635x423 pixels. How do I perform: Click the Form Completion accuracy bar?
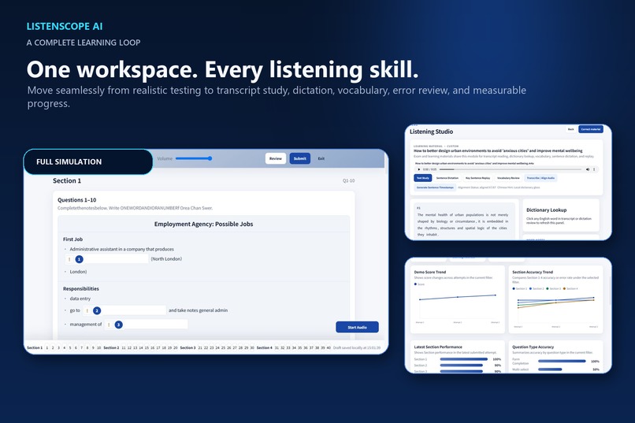click(562, 361)
